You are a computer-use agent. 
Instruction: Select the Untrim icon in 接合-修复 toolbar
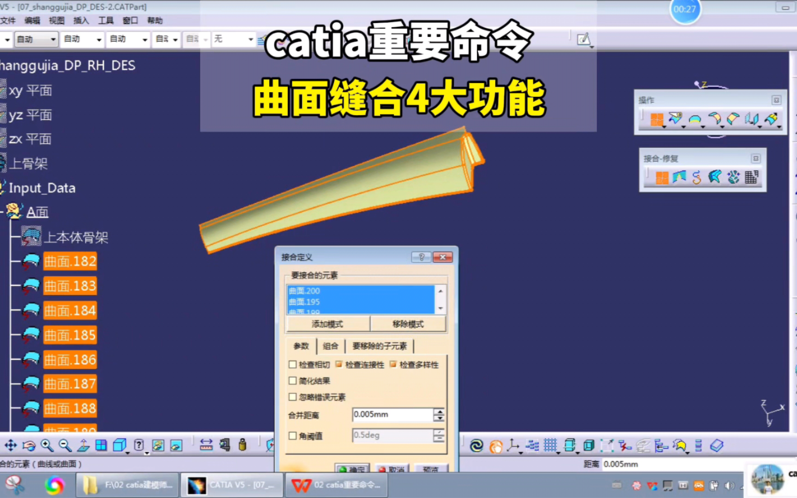[715, 177]
